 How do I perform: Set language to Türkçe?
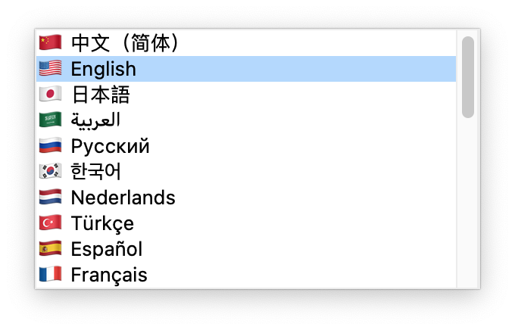(101, 223)
